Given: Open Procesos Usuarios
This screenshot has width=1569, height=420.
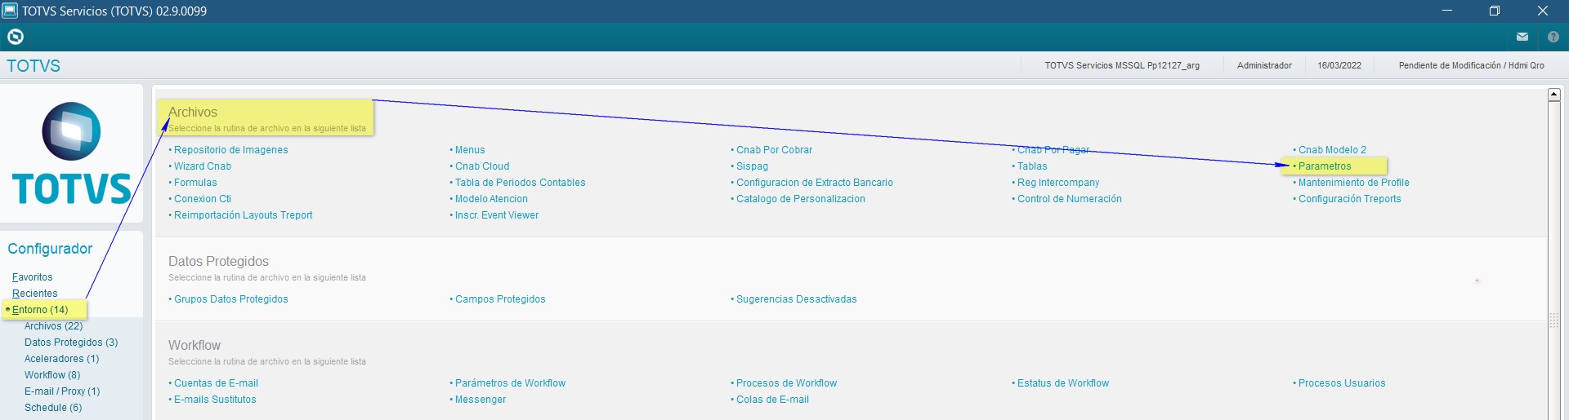Looking at the screenshot, I should (1342, 383).
